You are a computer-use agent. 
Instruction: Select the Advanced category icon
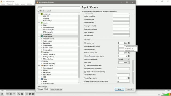(42, 14)
